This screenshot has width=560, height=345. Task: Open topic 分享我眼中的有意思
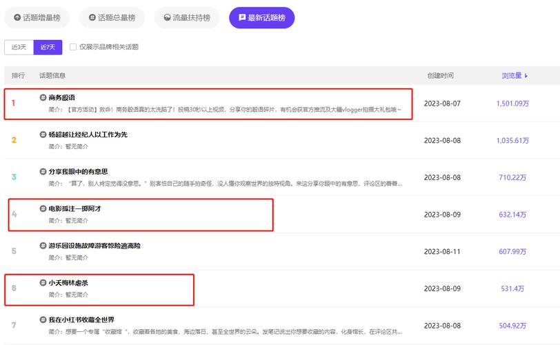pos(78,172)
